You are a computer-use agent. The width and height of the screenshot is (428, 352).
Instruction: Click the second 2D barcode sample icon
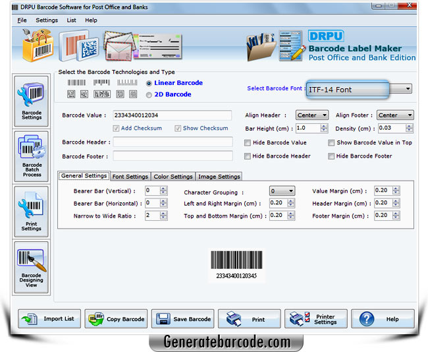[x=84, y=94]
